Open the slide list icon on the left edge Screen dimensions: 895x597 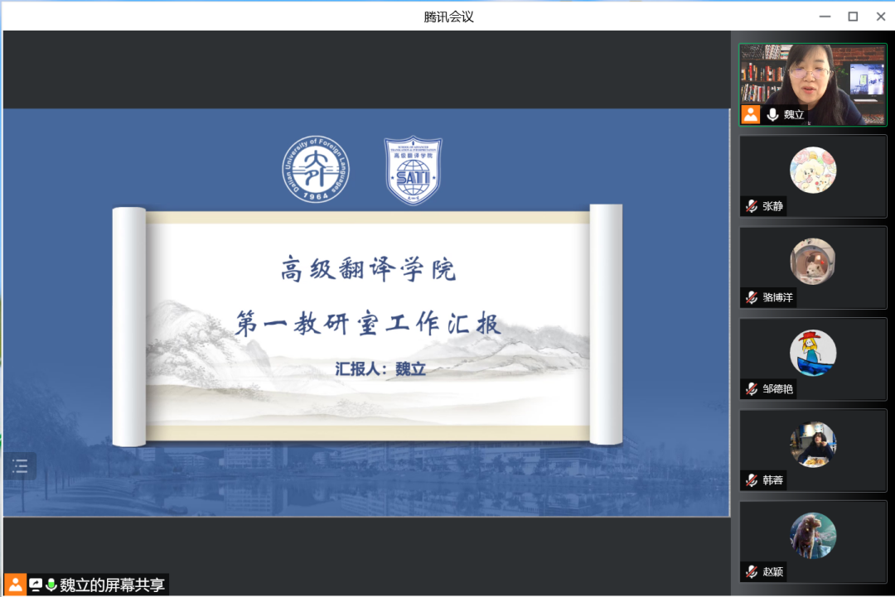pos(20,465)
